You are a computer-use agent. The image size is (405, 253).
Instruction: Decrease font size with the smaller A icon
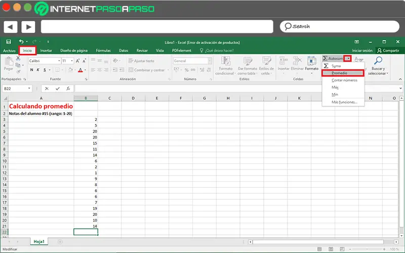point(84,61)
